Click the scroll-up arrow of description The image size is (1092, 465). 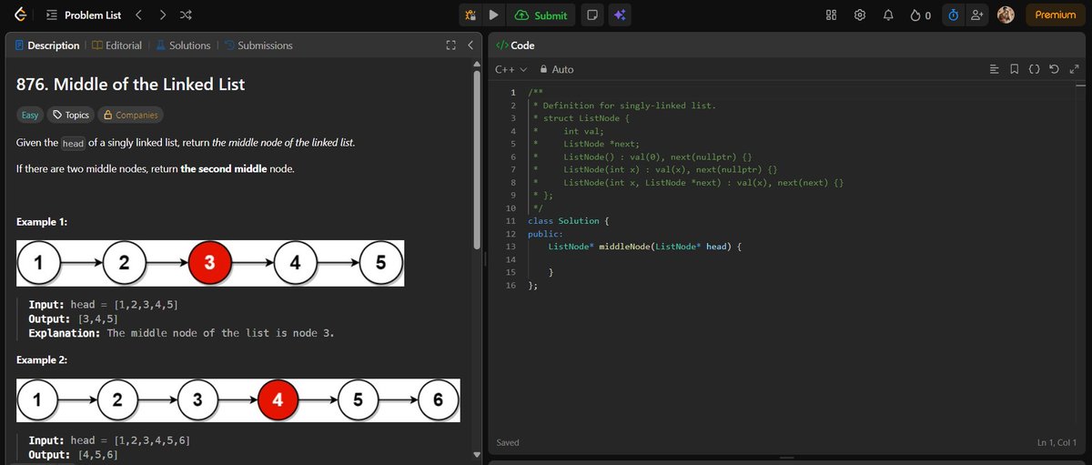click(476, 64)
